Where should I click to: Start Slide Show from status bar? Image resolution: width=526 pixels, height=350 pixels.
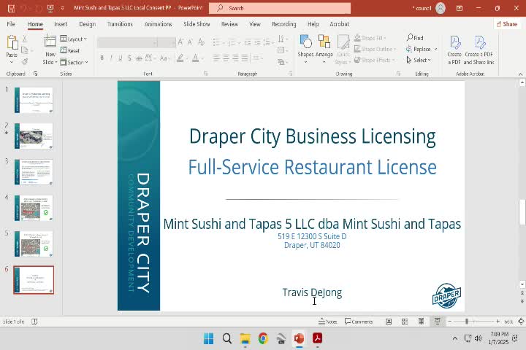438,322
